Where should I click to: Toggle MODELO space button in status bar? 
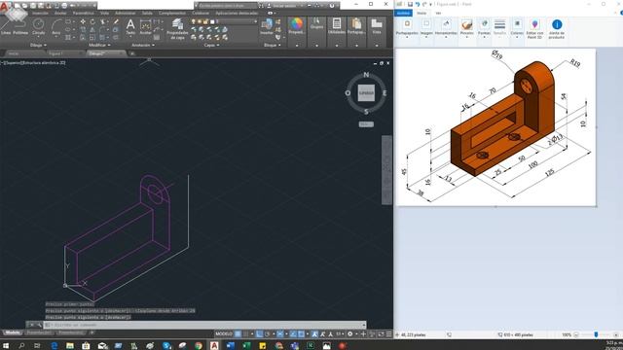coord(224,334)
